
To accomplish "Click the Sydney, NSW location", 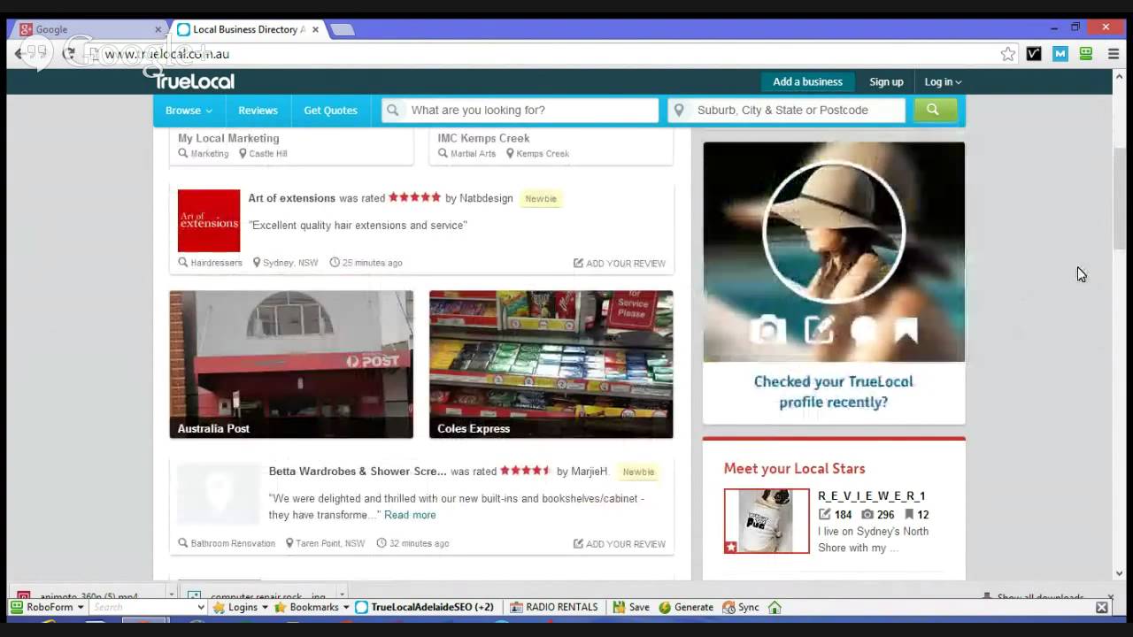I will pos(285,263).
